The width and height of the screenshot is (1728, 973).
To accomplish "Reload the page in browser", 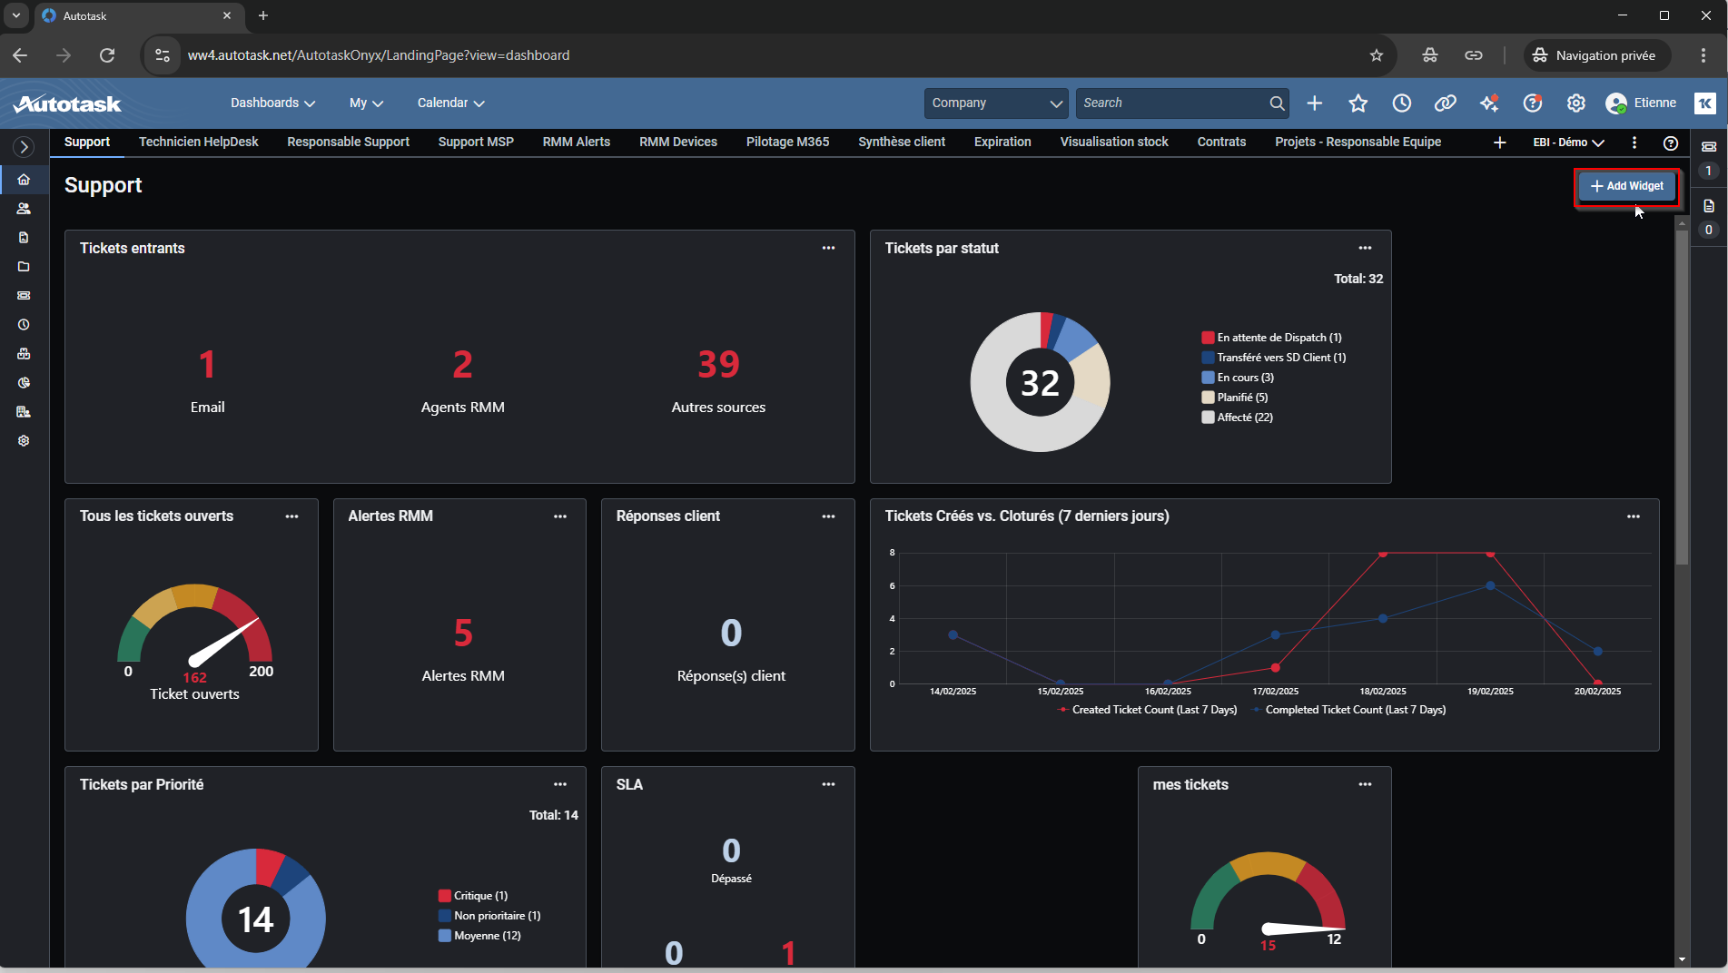I will pos(107,55).
